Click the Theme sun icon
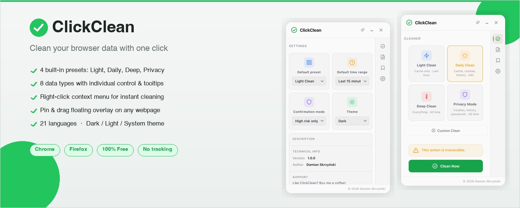Screen dimensions: 520x208 point(352,102)
